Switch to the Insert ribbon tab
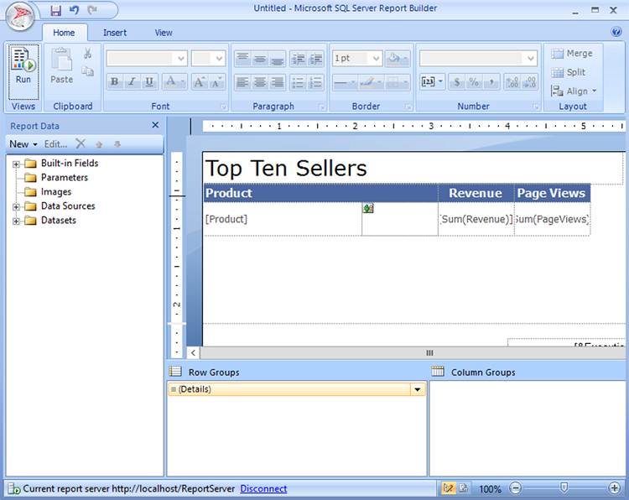Viewport: 629px width, 500px height. pos(115,33)
